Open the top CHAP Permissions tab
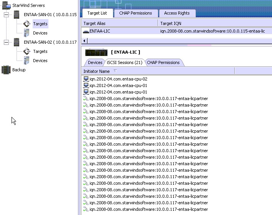The image size is (272, 215). click(136, 13)
